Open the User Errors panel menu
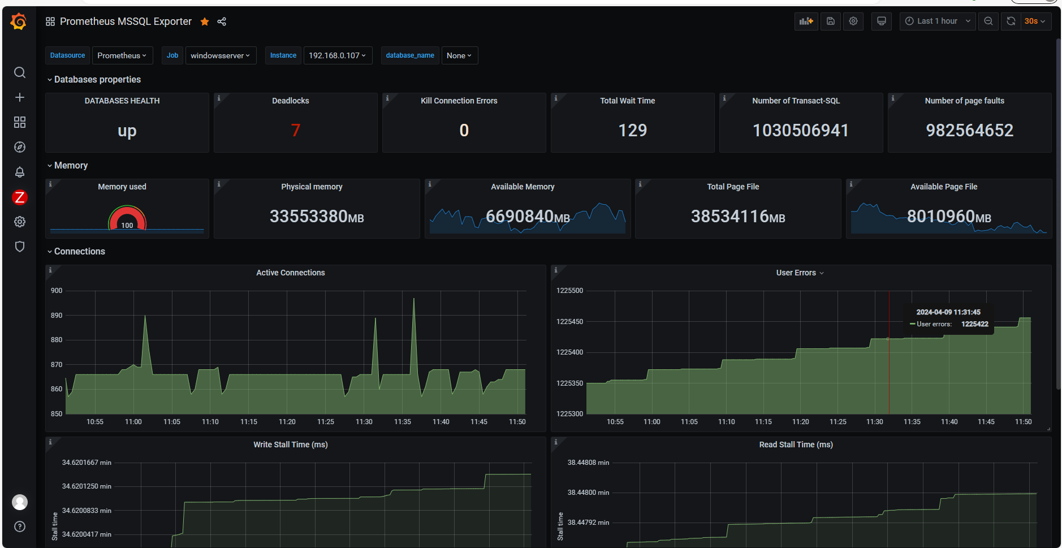1062x548 pixels. pos(822,272)
